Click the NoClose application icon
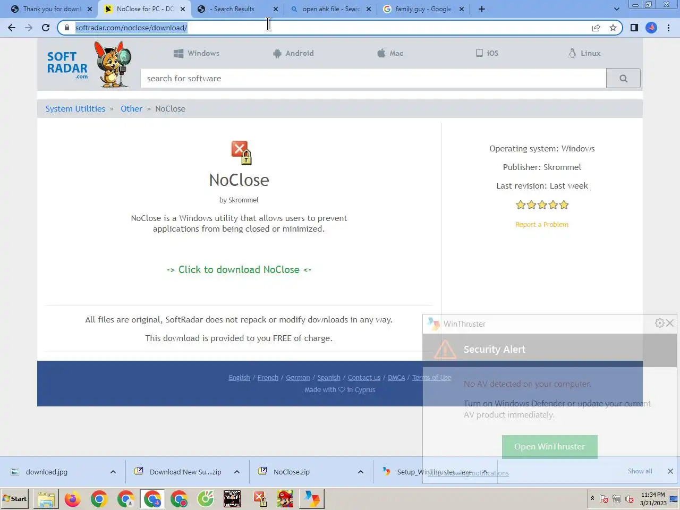The image size is (680, 510). [x=241, y=152]
